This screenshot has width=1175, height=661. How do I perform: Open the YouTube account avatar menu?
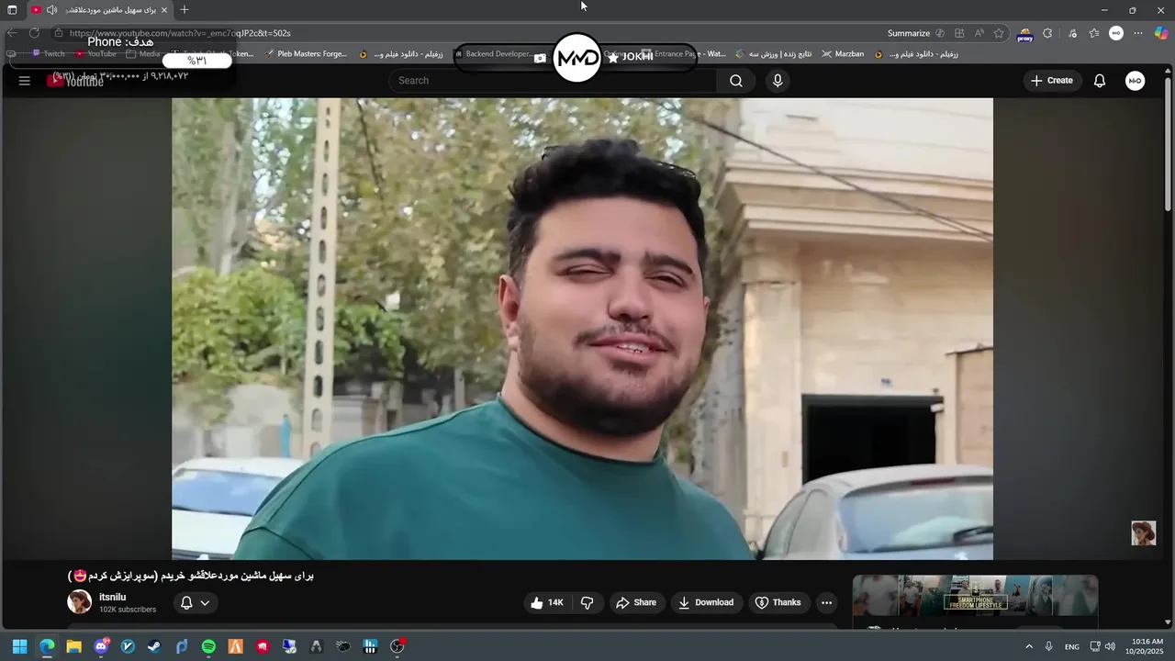[x=1136, y=81]
